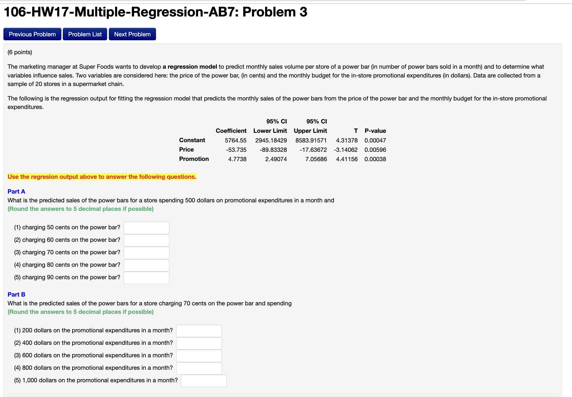Image resolution: width=572 pixels, height=397 pixels.
Task: Select the 600 dollars answer input
Action: [x=199, y=356]
